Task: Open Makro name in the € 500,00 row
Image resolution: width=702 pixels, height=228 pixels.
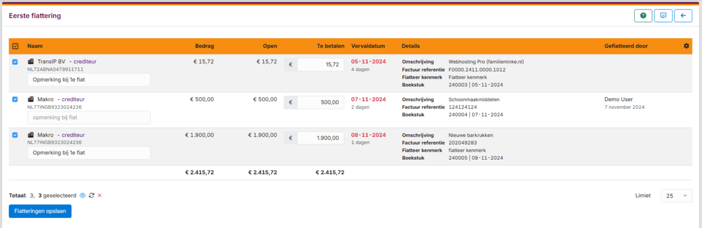Action: point(46,99)
